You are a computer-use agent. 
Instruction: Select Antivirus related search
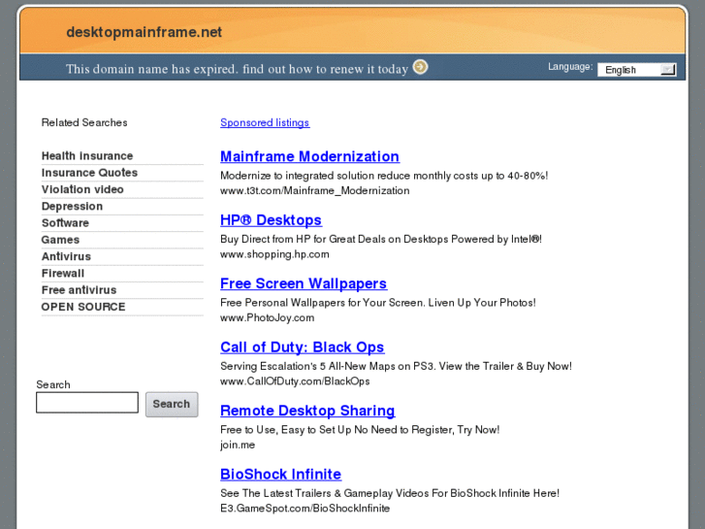click(x=66, y=256)
